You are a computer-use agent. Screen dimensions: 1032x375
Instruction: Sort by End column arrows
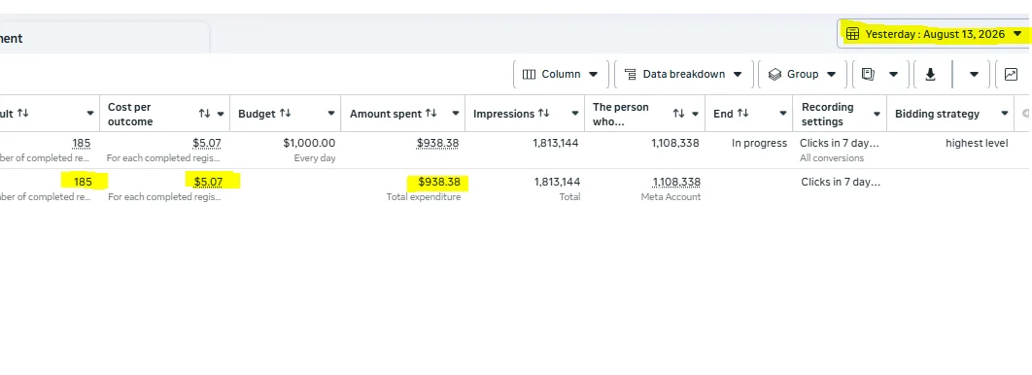(742, 113)
